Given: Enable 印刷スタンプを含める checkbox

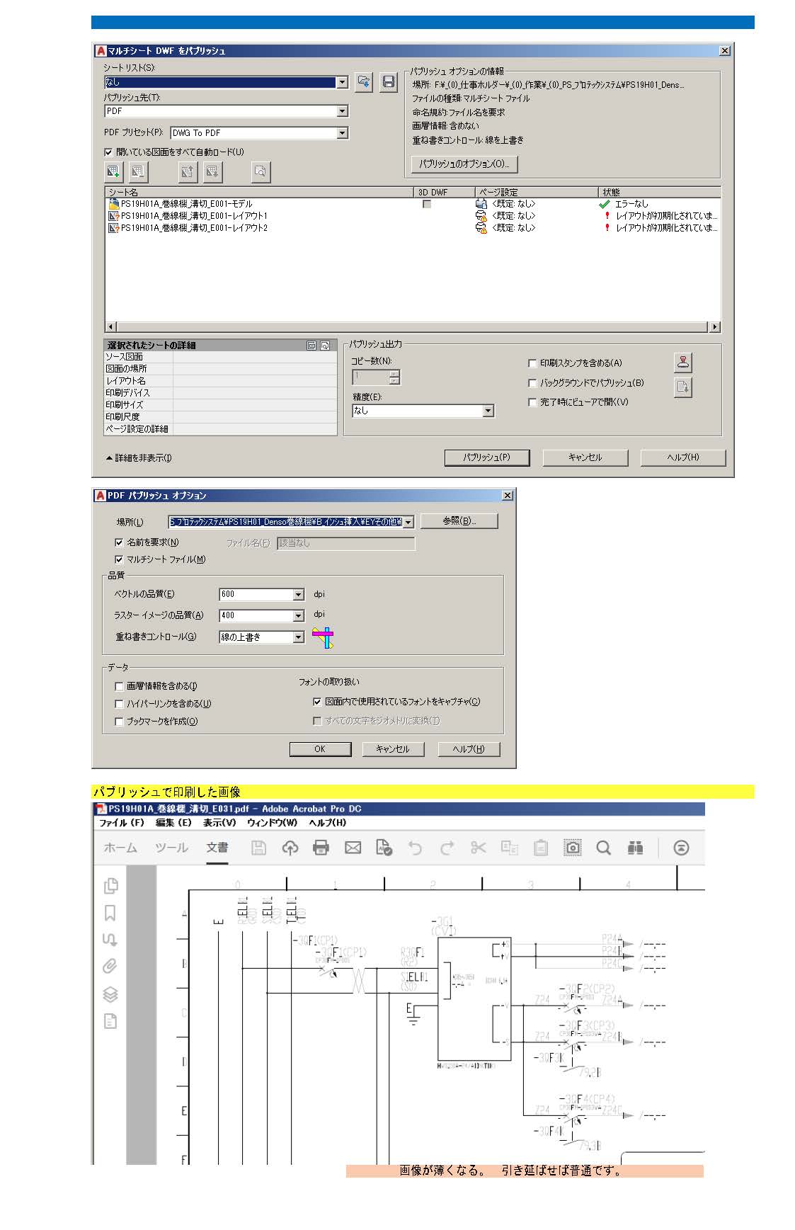Looking at the screenshot, I should [532, 363].
